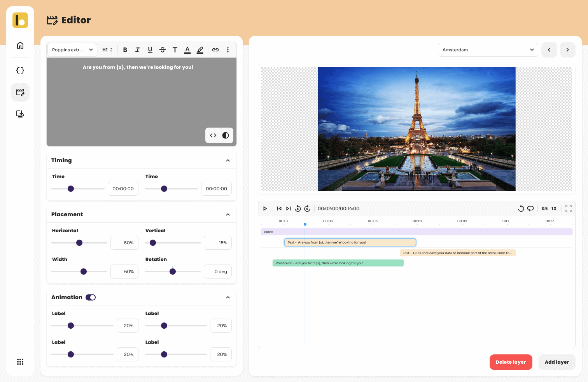The width and height of the screenshot is (588, 382).
Task: Open the download page in sidebar
Action: tap(20, 114)
